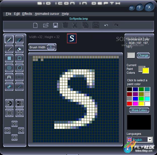Choose the Line tool
The width and height of the screenshot is (157, 155).
pos(9,49)
